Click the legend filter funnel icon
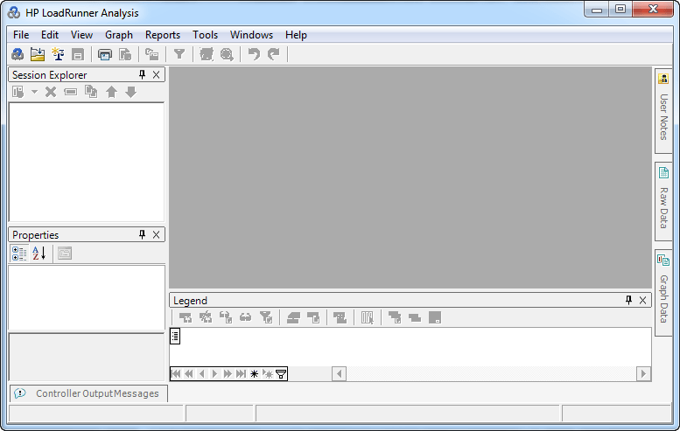This screenshot has width=680, height=431. [281, 374]
